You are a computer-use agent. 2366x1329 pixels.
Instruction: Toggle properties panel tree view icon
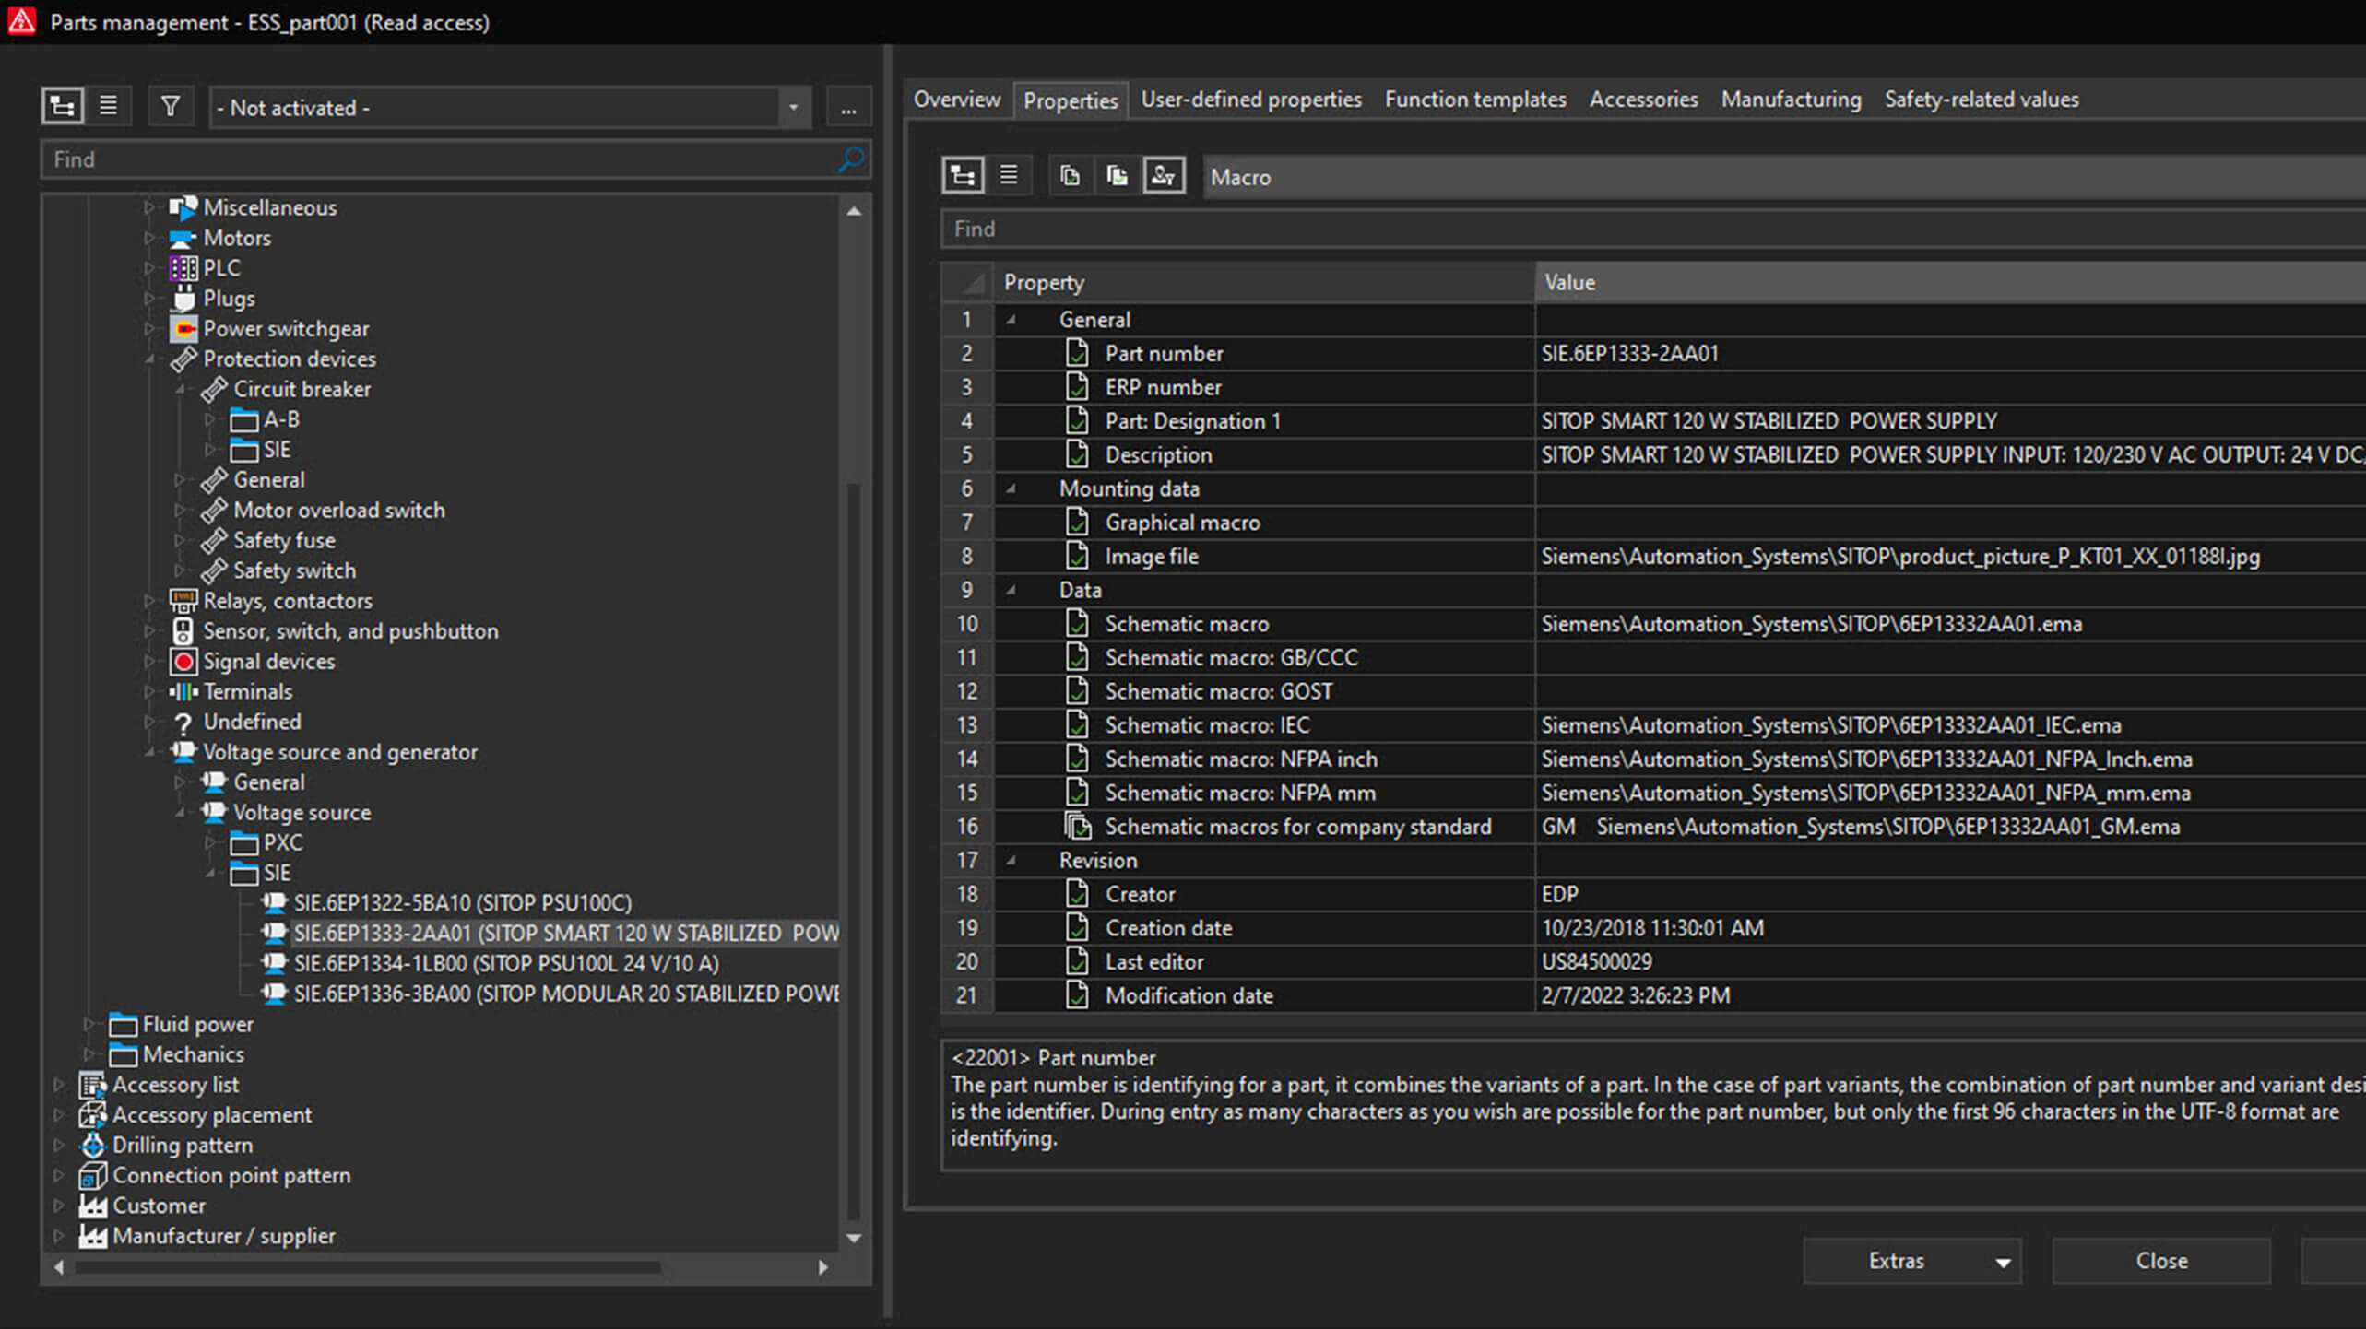coord(963,176)
